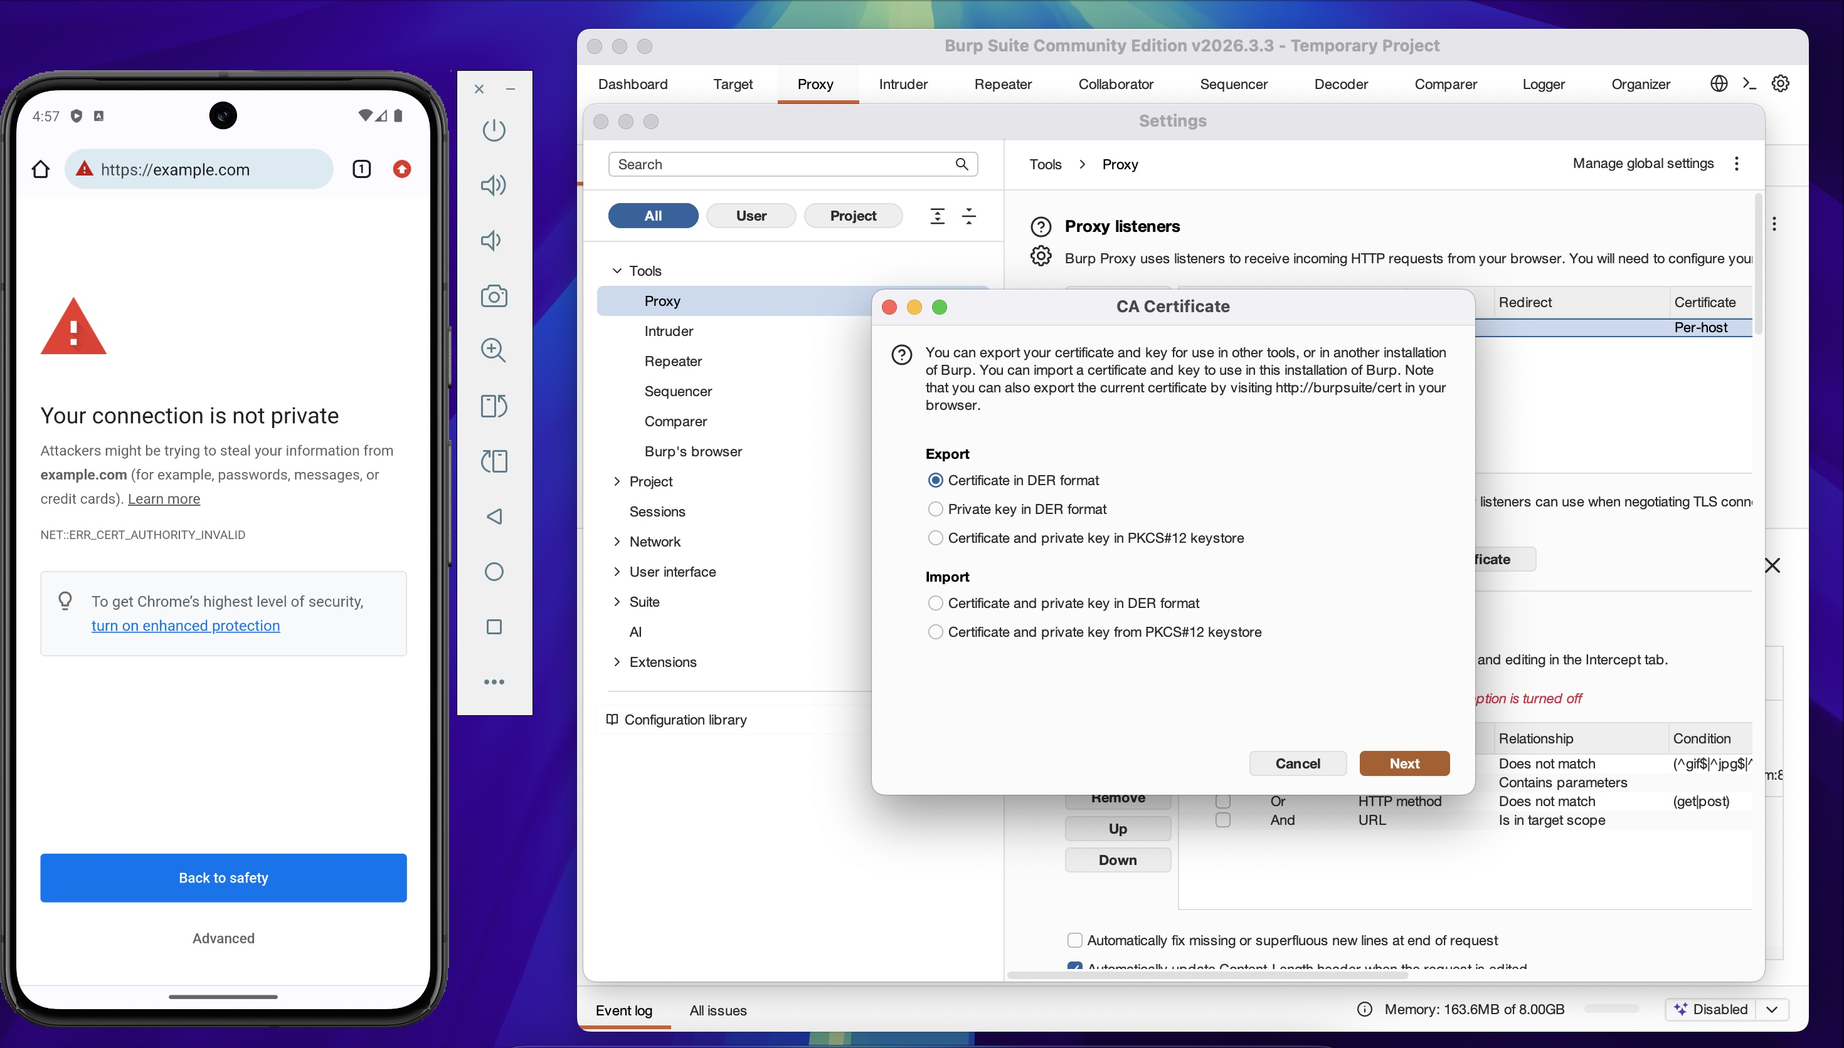The image size is (1844, 1048).
Task: Click the help icon beside Proxy listeners
Action: click(1041, 227)
